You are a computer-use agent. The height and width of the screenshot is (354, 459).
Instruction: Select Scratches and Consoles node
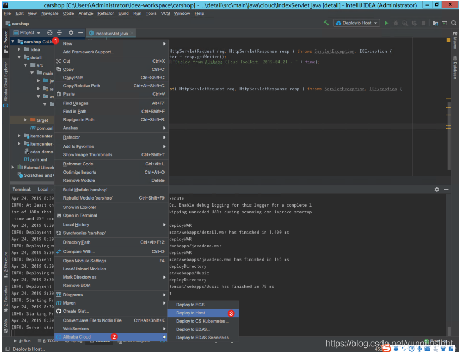[36, 175]
